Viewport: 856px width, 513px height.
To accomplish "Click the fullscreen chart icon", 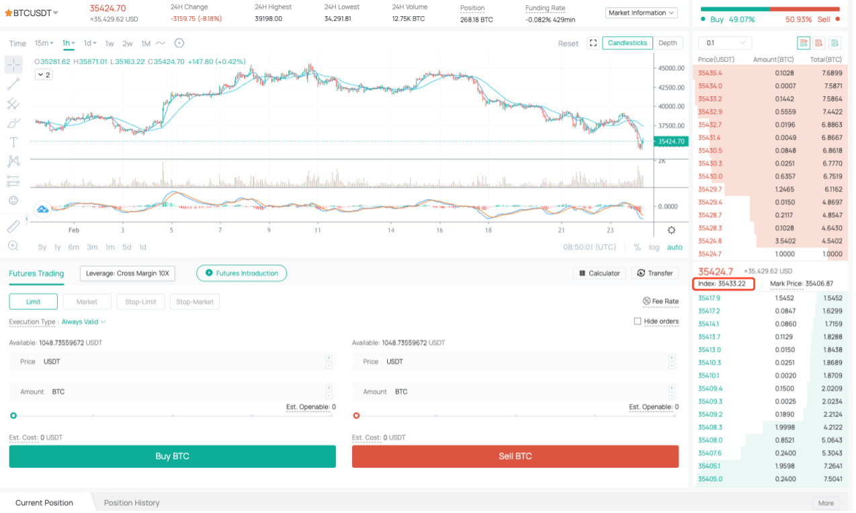I will click(593, 43).
